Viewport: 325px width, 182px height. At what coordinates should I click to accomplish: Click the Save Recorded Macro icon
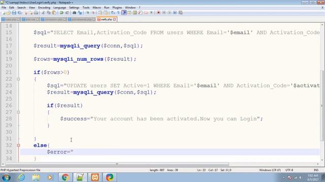(181, 13)
